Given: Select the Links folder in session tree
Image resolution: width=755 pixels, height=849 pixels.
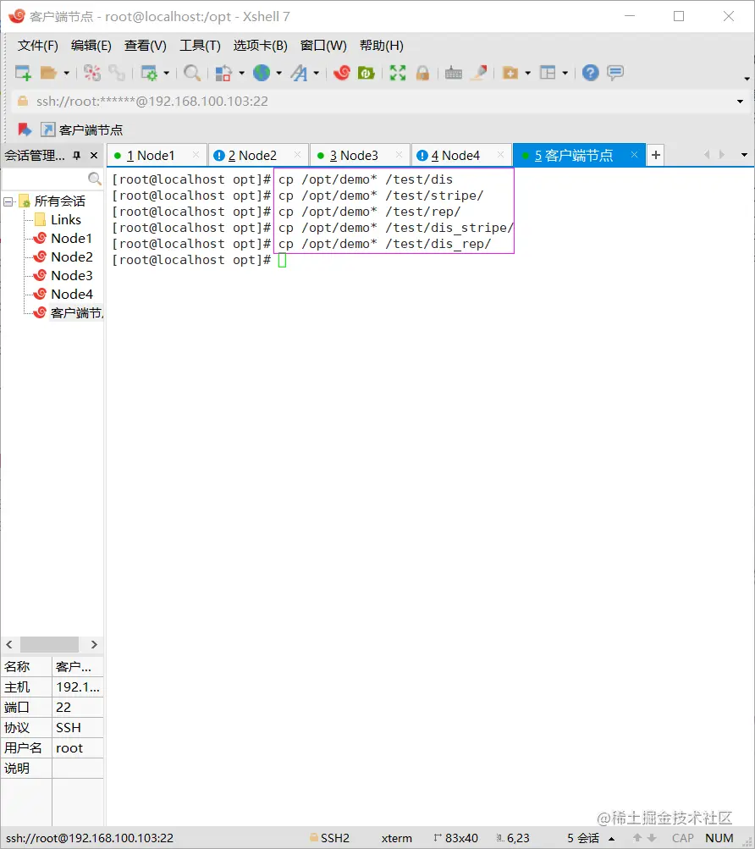Looking at the screenshot, I should click(65, 219).
